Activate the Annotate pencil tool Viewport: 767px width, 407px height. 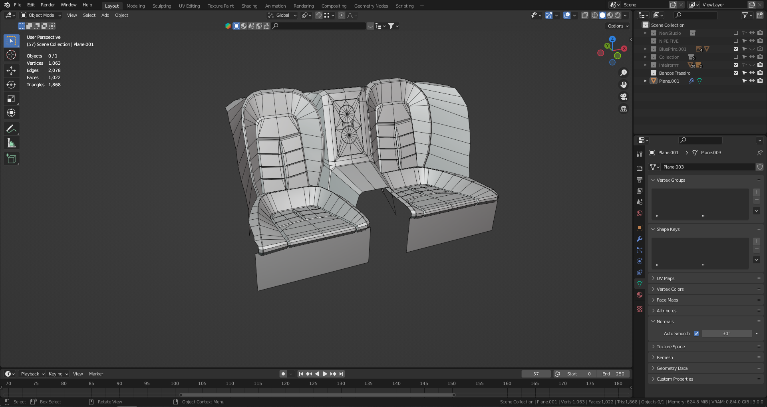(11, 129)
